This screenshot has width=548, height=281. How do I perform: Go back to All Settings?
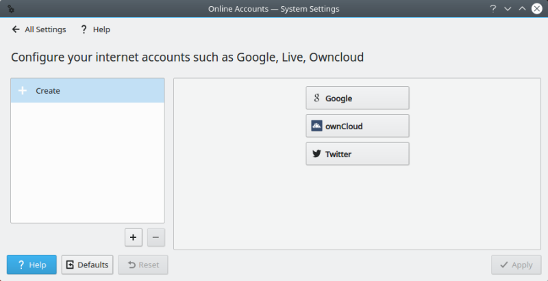[x=39, y=29]
